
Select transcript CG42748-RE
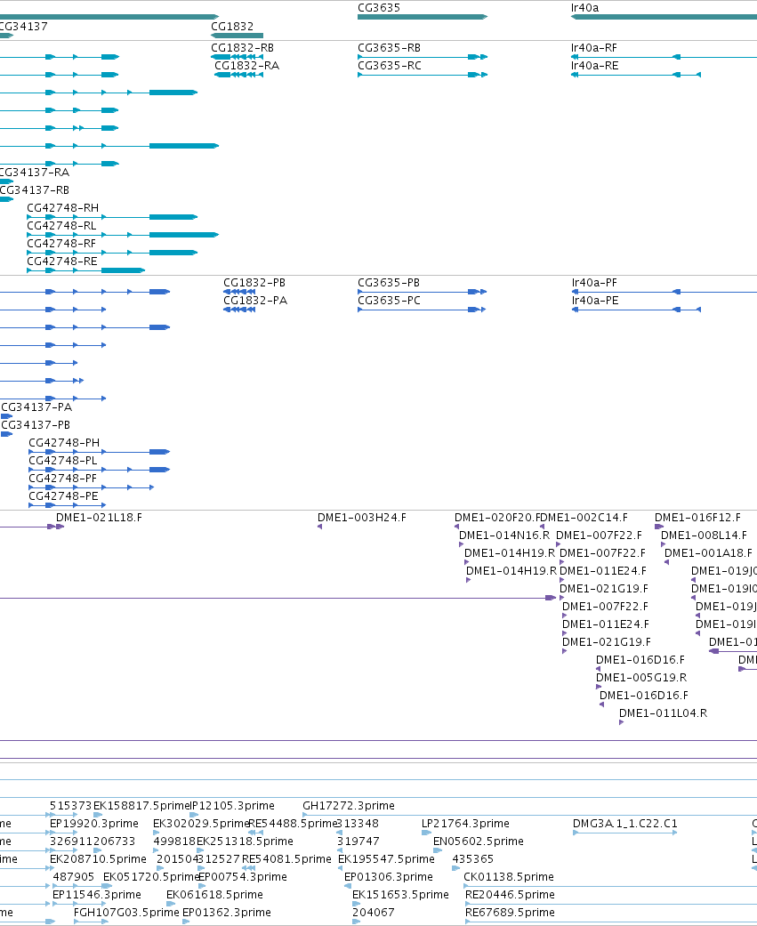click(62, 261)
